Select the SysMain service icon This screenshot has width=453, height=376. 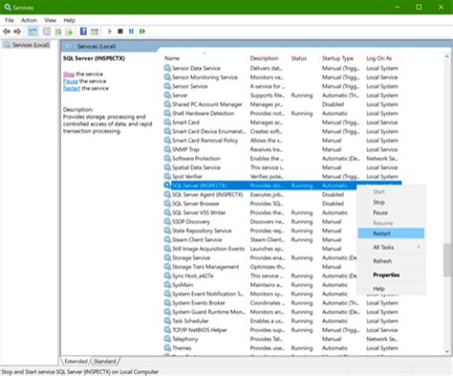click(167, 285)
